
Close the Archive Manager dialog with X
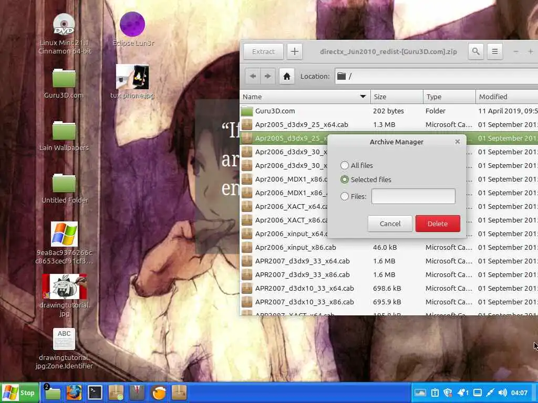[457, 142]
